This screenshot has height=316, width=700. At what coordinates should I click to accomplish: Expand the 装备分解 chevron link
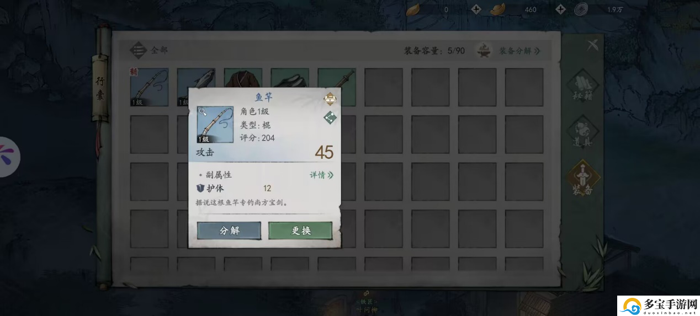pyautogui.click(x=519, y=51)
